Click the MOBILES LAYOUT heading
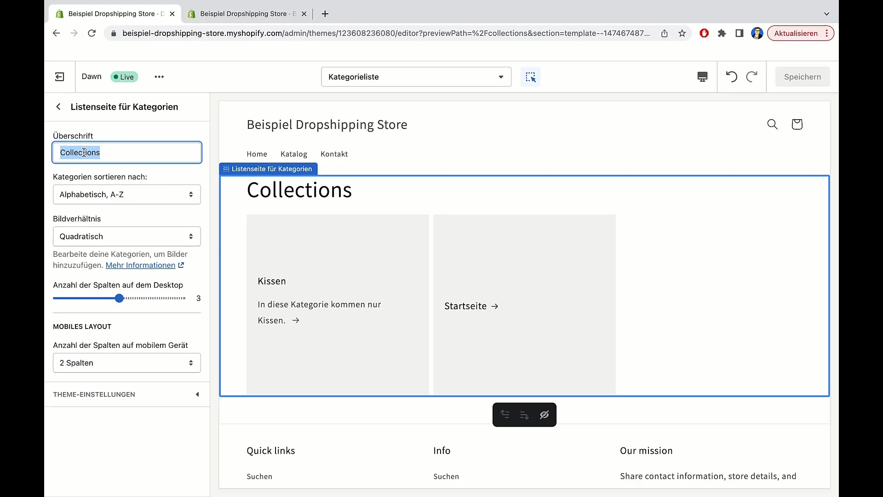883x497 pixels. click(x=82, y=327)
